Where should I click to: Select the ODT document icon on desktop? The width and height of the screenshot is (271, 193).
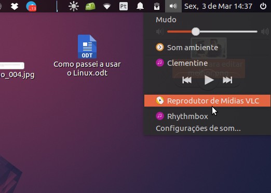87,47
